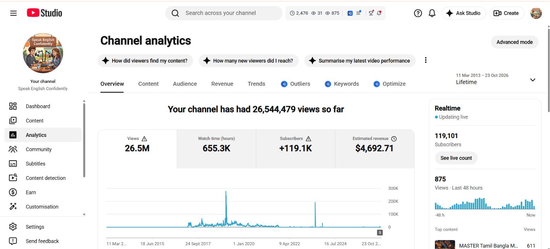550x249 pixels.
Task: Open the Help question mark icon
Action: tap(418, 13)
